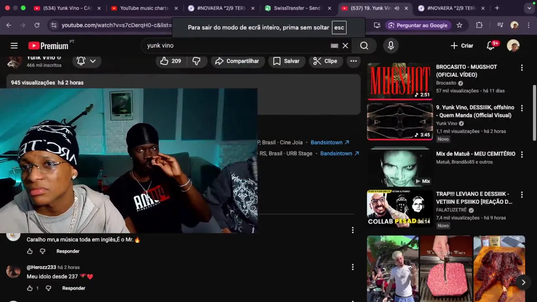Image resolution: width=537 pixels, height=302 pixels.
Task: Reload the page in Chrome
Action: 37,25
